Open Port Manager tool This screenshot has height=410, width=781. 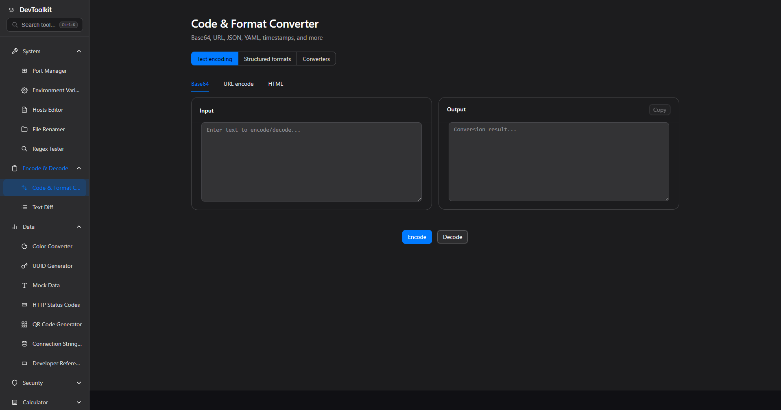[45, 71]
